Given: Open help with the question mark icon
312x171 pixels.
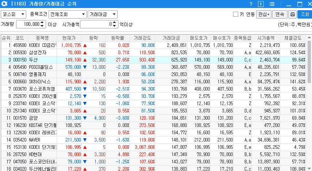Looking at the screenshot, I should (251, 4).
